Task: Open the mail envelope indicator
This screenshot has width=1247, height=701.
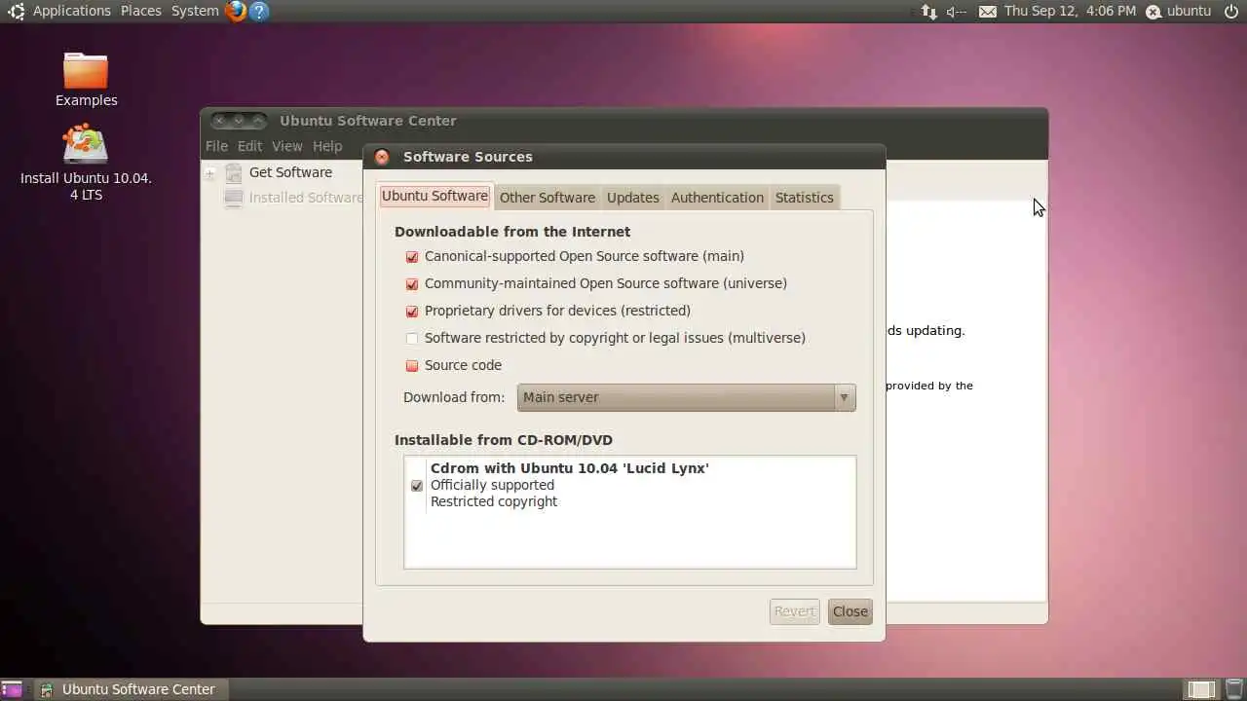Action: point(987,11)
